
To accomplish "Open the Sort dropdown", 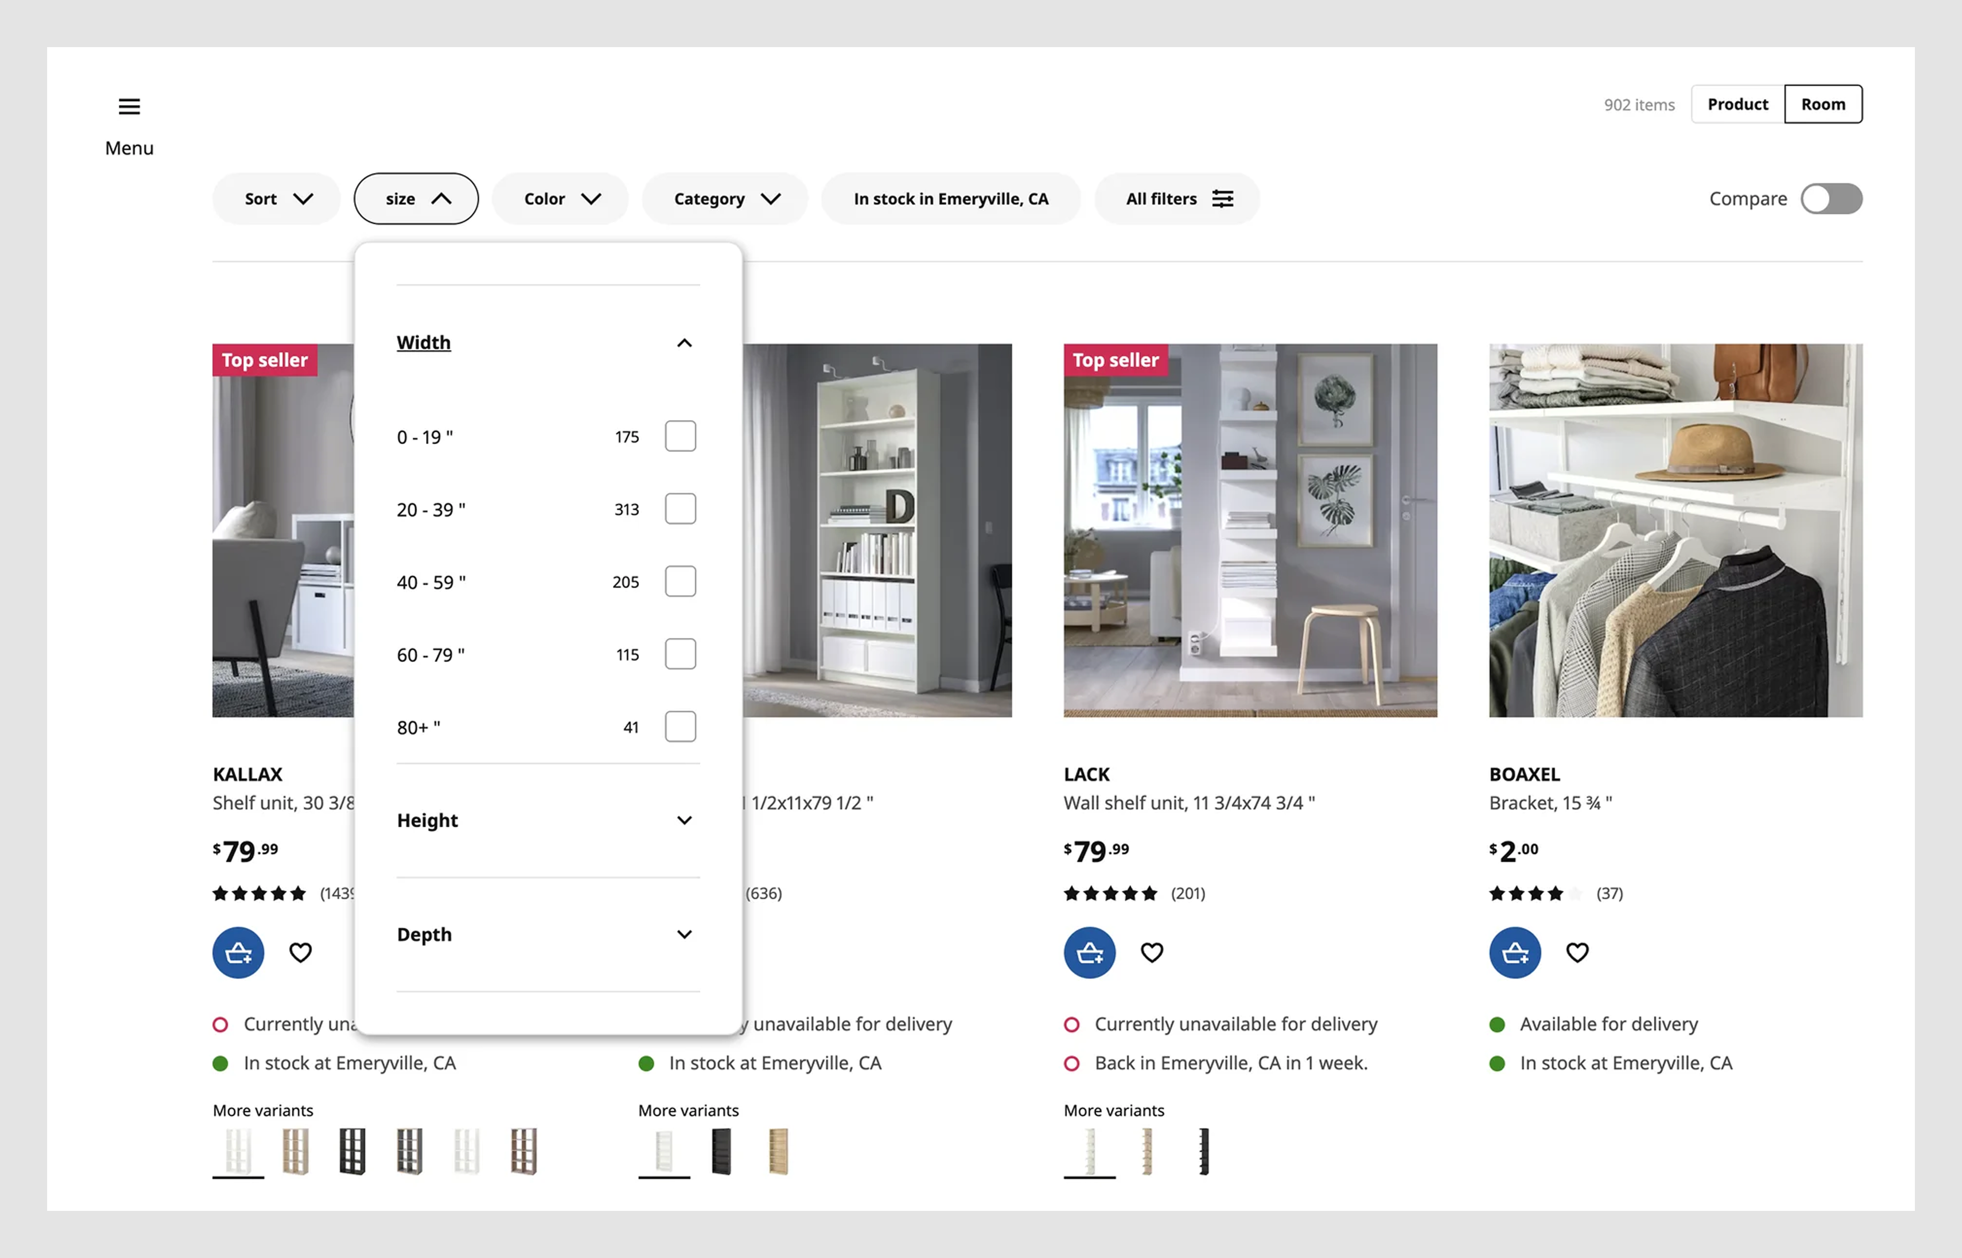I will pyautogui.click(x=276, y=199).
